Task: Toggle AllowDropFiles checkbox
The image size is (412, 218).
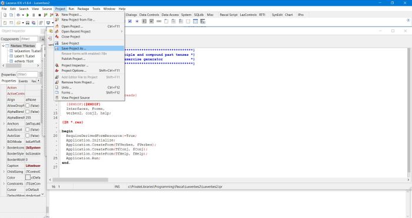Action: click(27, 105)
